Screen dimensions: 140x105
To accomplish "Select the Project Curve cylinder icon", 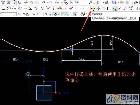I will click(x=36, y=9).
